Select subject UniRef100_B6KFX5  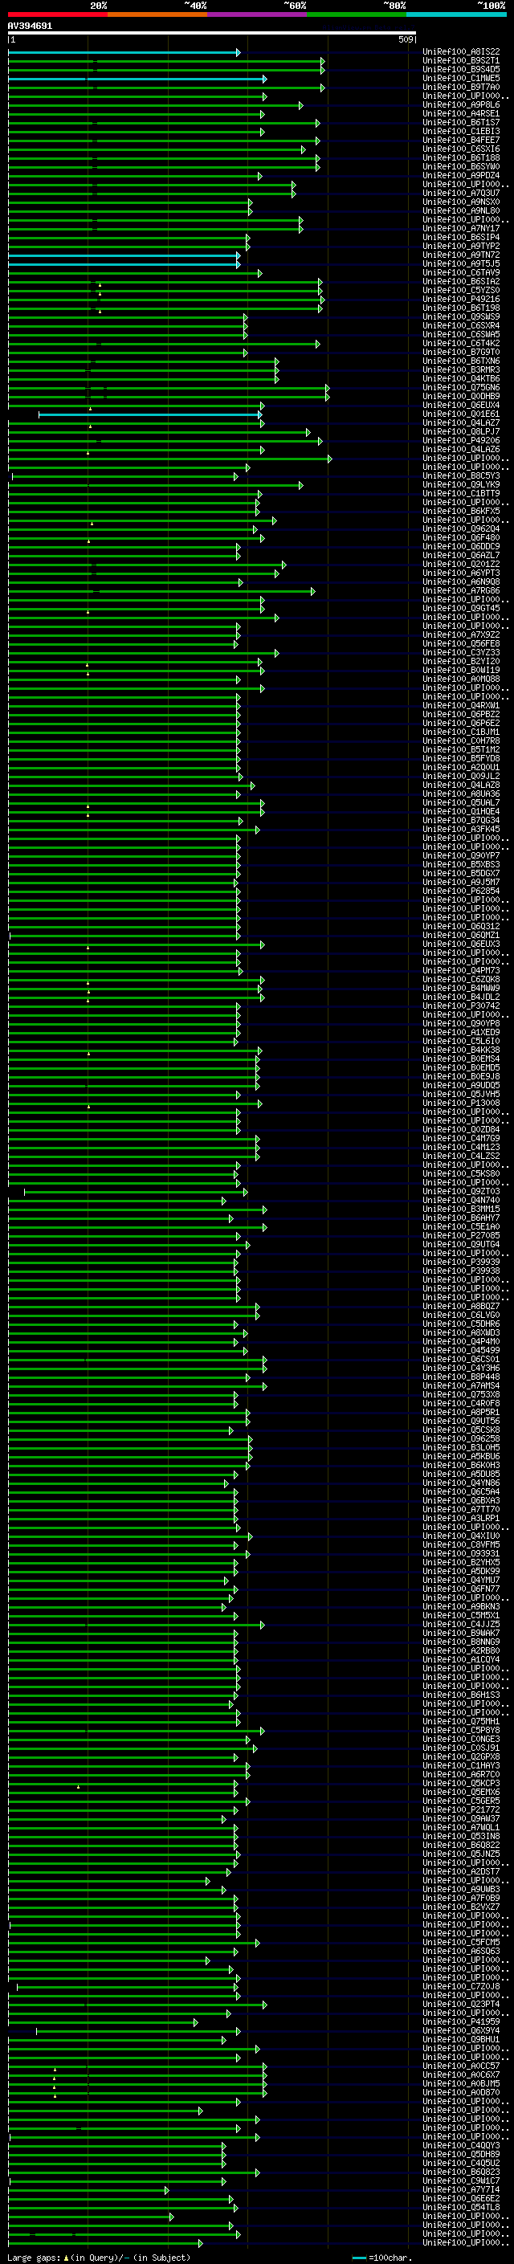pyautogui.click(x=461, y=511)
